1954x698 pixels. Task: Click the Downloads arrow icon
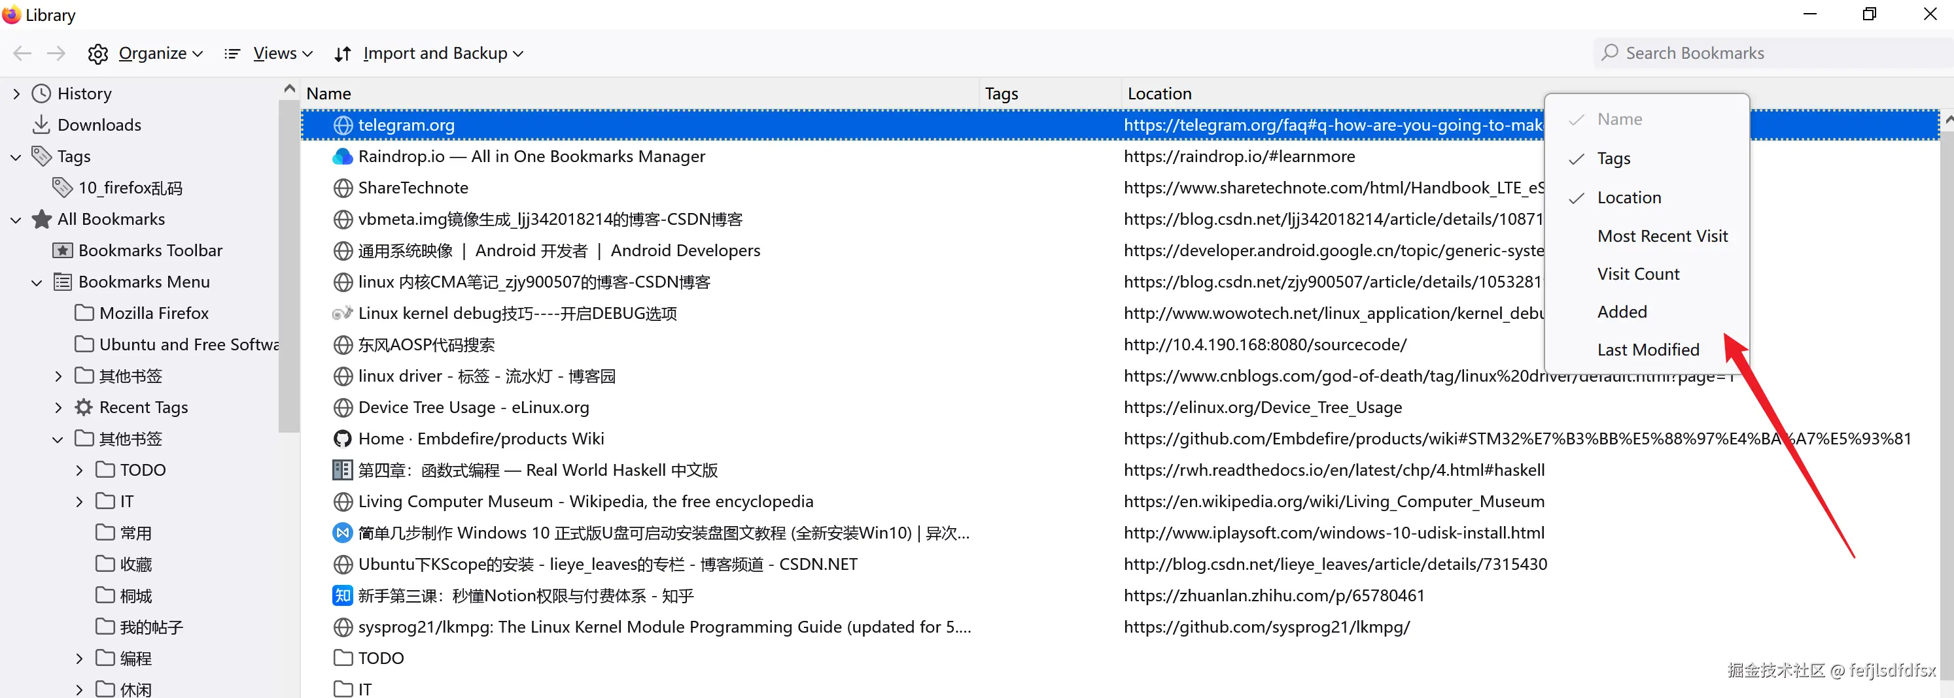pos(41,125)
